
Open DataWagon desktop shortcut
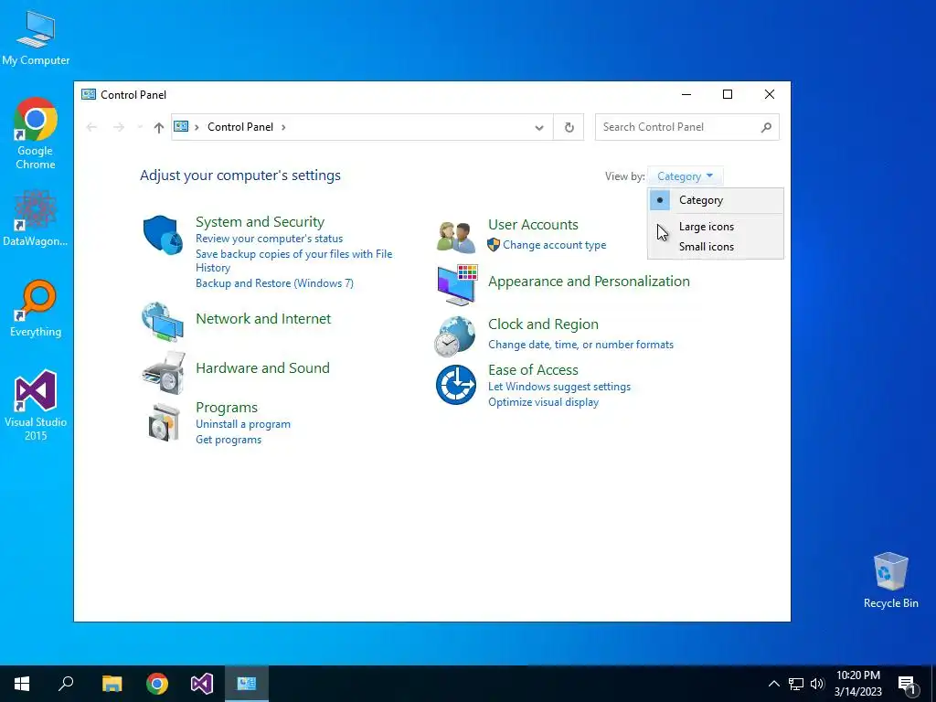click(x=36, y=218)
